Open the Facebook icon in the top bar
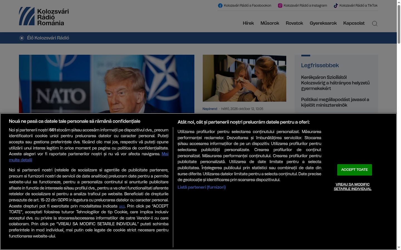Image resolution: width=401 pixels, height=250 pixels. [220, 6]
